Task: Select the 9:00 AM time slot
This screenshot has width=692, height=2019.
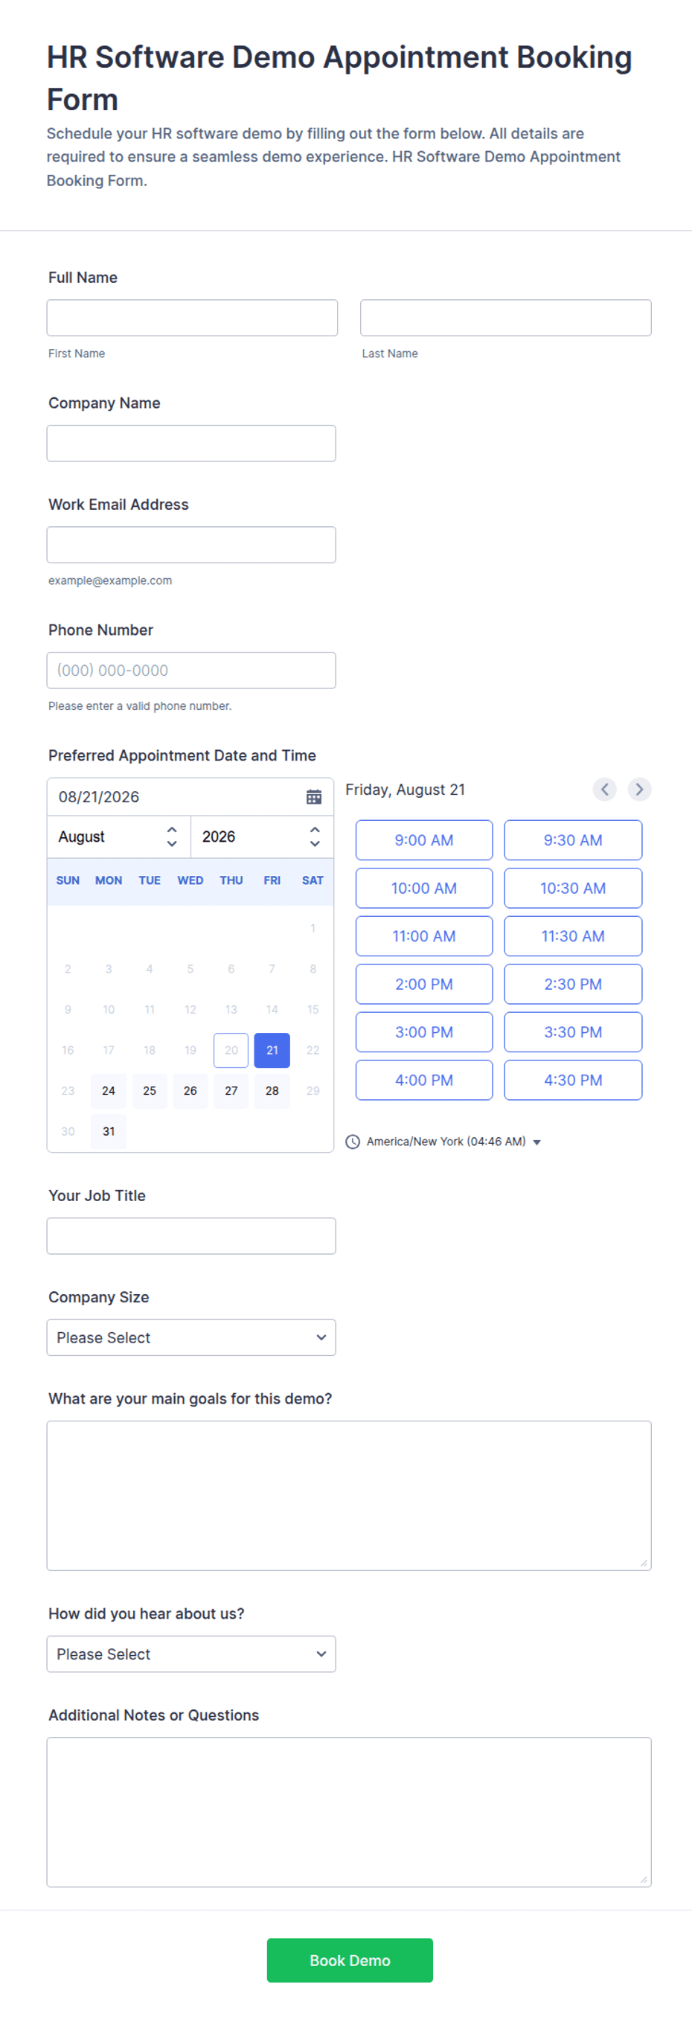Action: 424,840
